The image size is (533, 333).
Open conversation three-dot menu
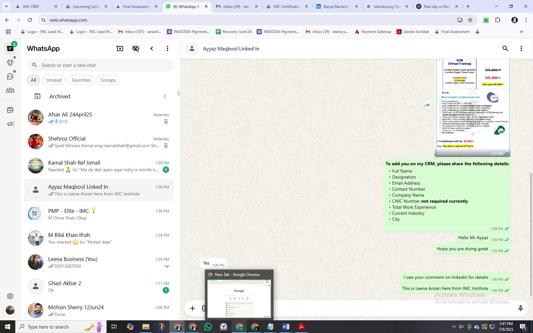pos(521,49)
